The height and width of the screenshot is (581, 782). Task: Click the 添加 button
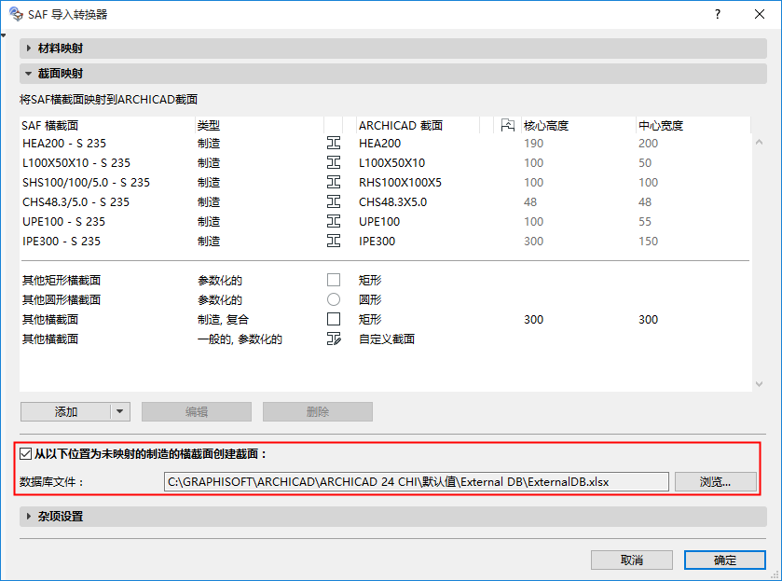click(65, 412)
